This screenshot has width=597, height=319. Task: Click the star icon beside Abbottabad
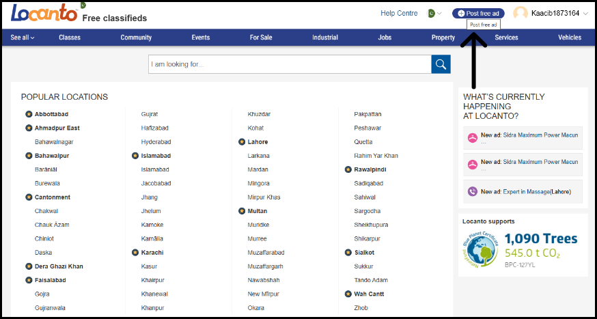coord(29,114)
